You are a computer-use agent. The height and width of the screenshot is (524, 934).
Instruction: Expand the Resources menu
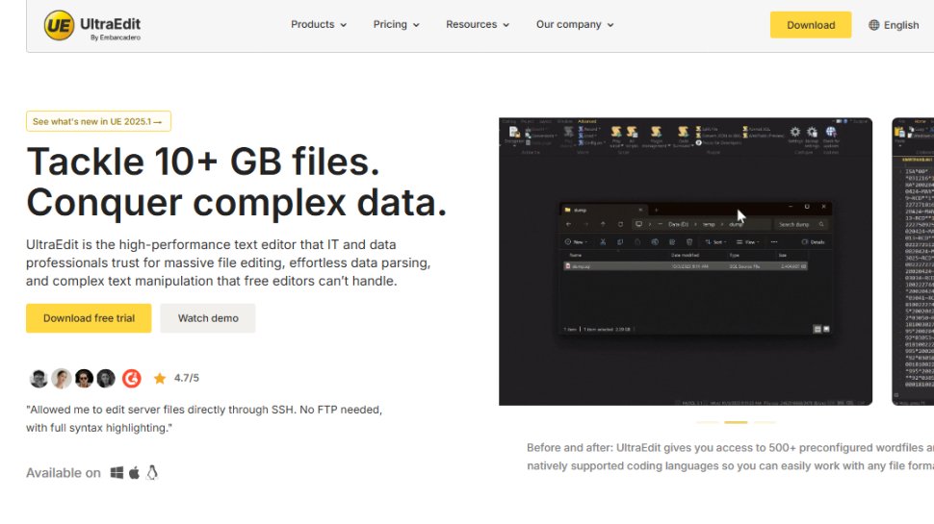pos(478,24)
